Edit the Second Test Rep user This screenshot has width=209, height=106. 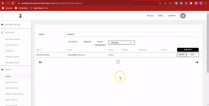click(x=193, y=55)
